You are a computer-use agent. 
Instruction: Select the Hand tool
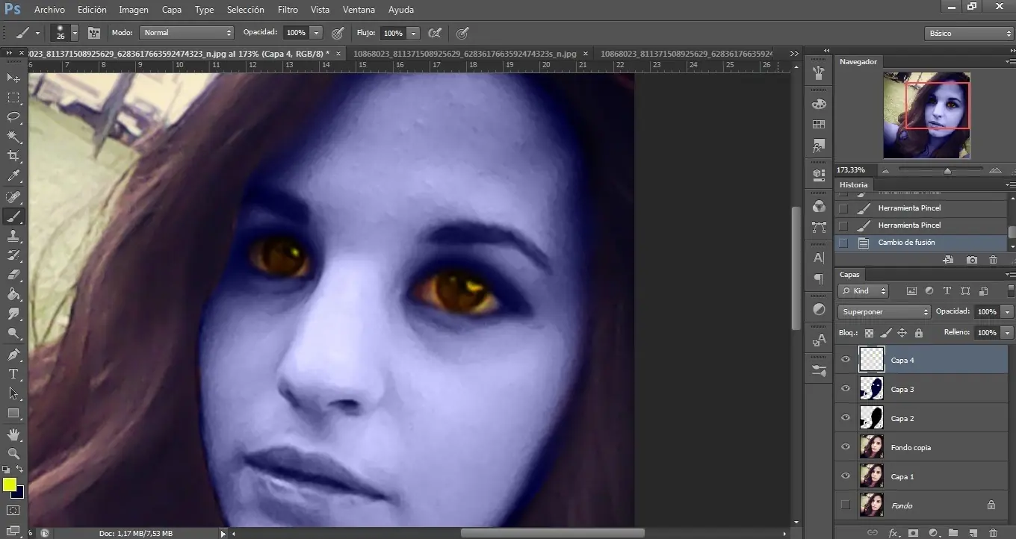(x=13, y=434)
